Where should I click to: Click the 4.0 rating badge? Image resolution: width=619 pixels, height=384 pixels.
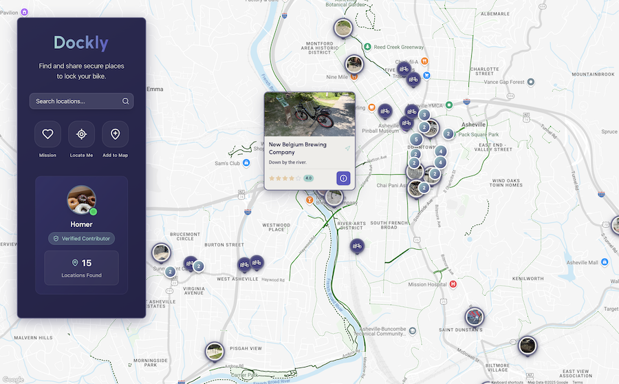pyautogui.click(x=308, y=178)
